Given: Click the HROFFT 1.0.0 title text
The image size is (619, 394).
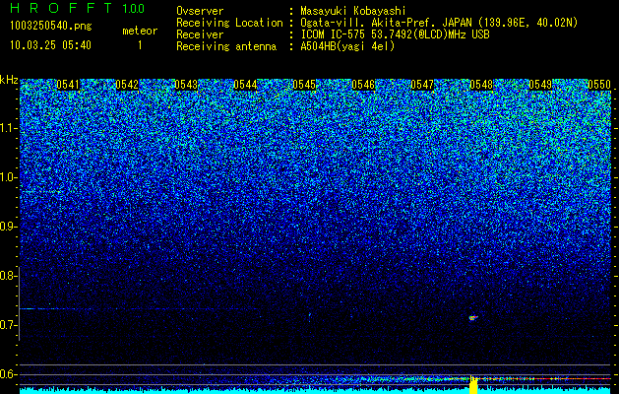Looking at the screenshot, I should (78, 8).
